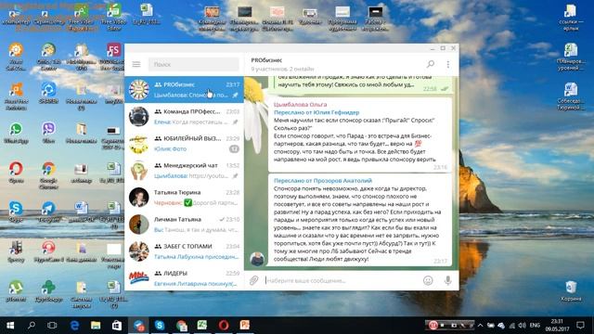
Task: Click the message input field
Action: tap(342, 280)
